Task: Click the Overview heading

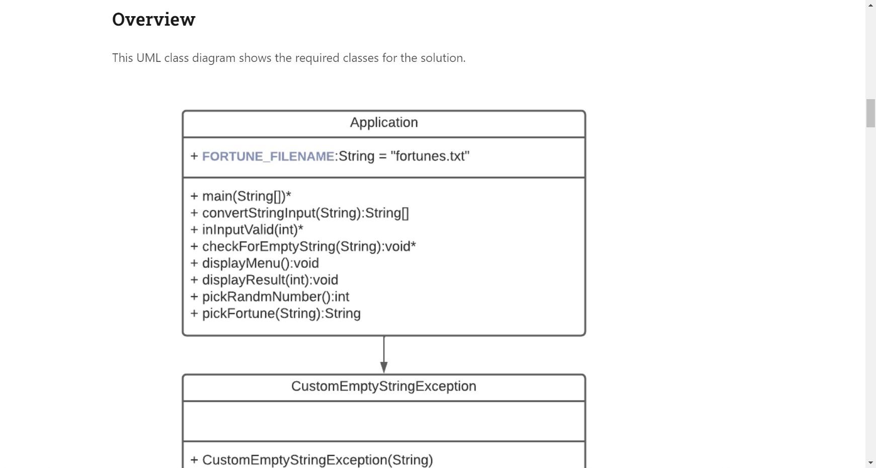Action: [x=153, y=19]
